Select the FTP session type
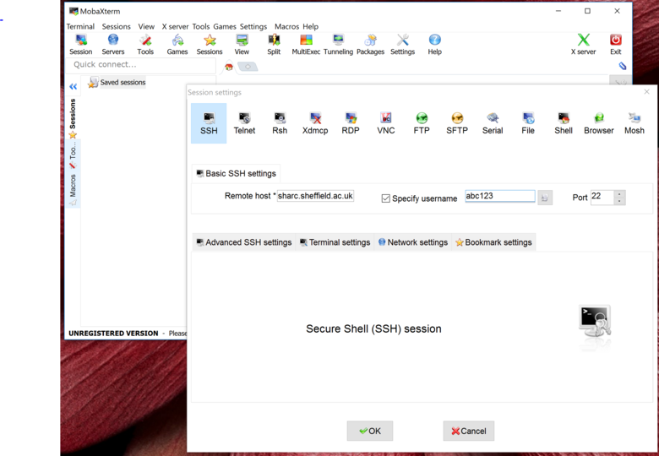 422,123
